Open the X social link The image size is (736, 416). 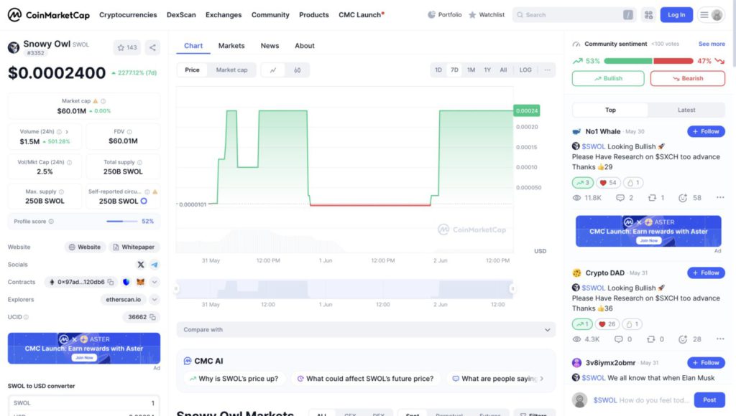point(140,265)
